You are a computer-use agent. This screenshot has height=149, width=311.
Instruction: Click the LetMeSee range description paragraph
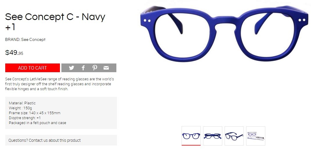[x=60, y=84]
